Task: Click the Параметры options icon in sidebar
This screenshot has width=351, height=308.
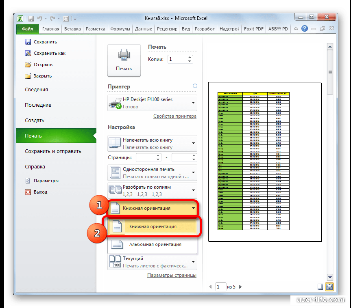Action: pos(28,181)
